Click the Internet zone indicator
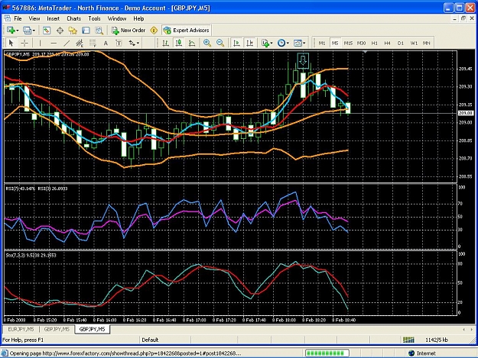Screen dimensions: 478x358 tap(422, 353)
